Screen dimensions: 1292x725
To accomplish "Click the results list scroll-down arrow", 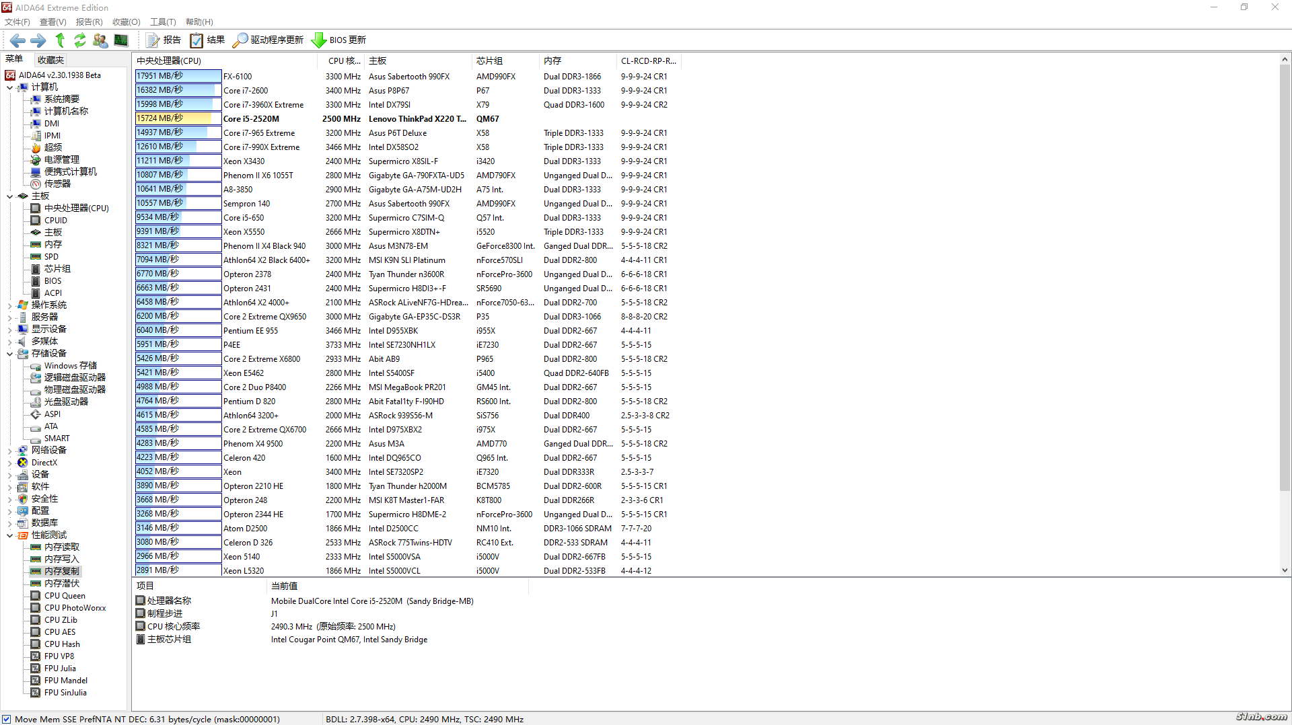I will pyautogui.click(x=1285, y=570).
